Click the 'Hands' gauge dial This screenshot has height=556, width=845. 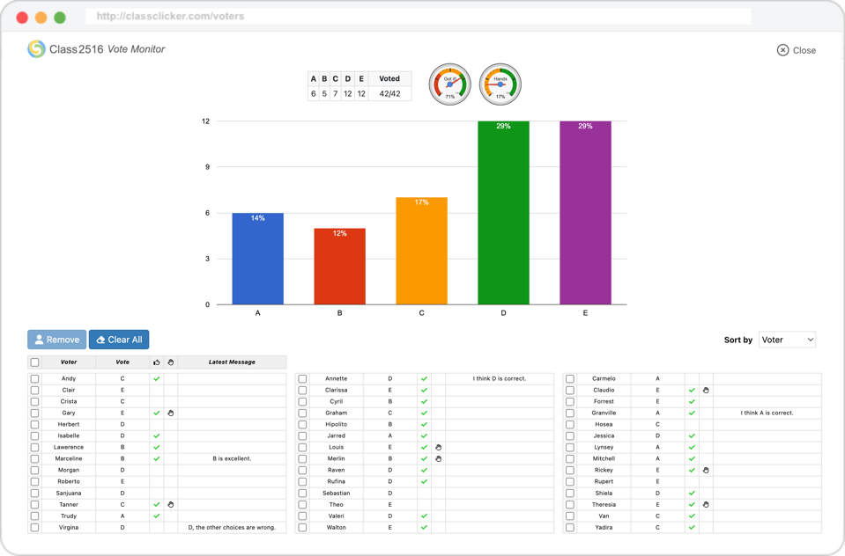click(x=500, y=84)
